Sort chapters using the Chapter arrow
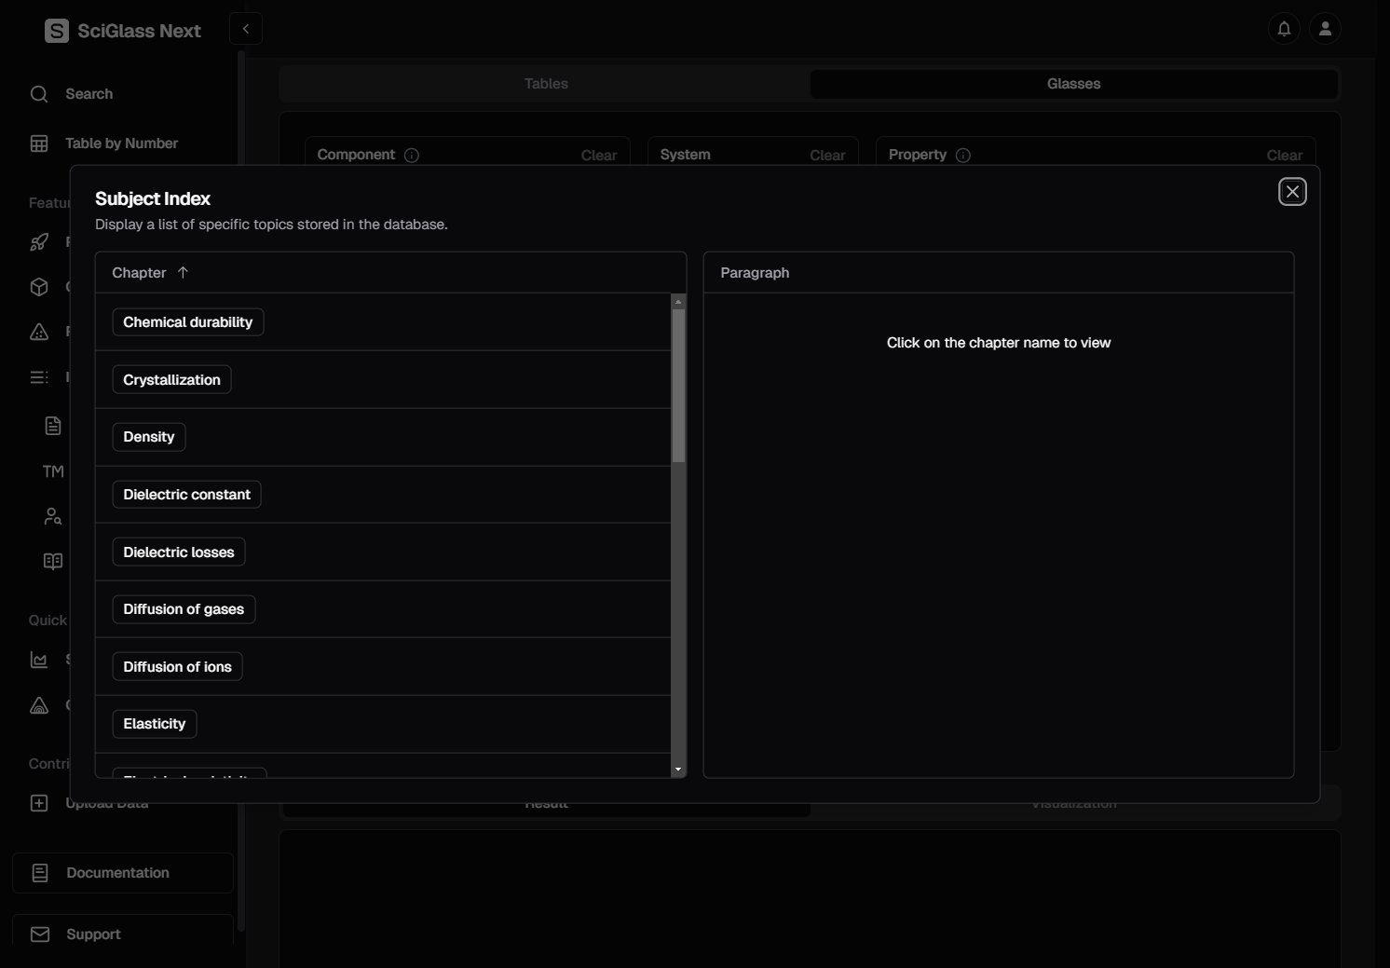Viewport: 1390px width, 968px height. [183, 273]
